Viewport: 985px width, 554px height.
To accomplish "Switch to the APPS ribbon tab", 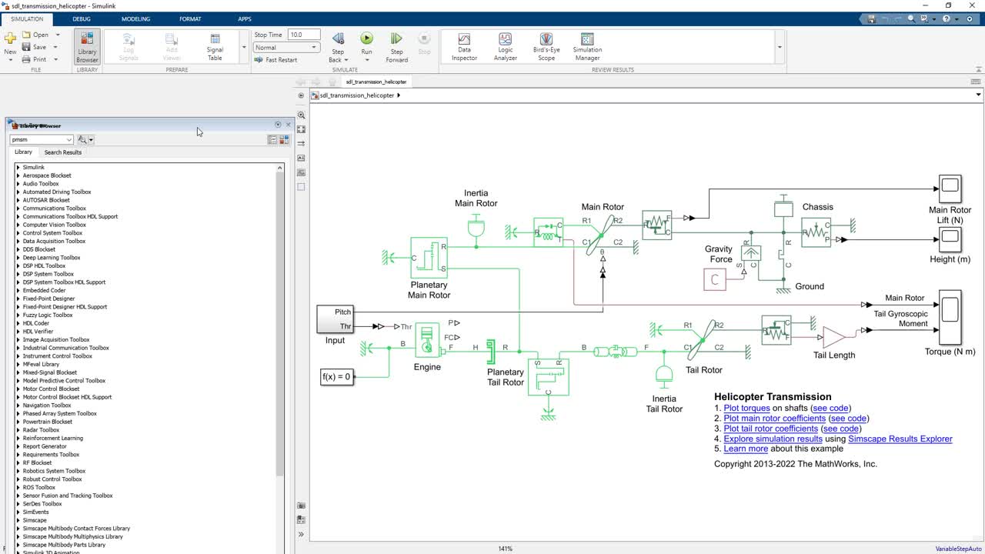I will click(x=245, y=18).
